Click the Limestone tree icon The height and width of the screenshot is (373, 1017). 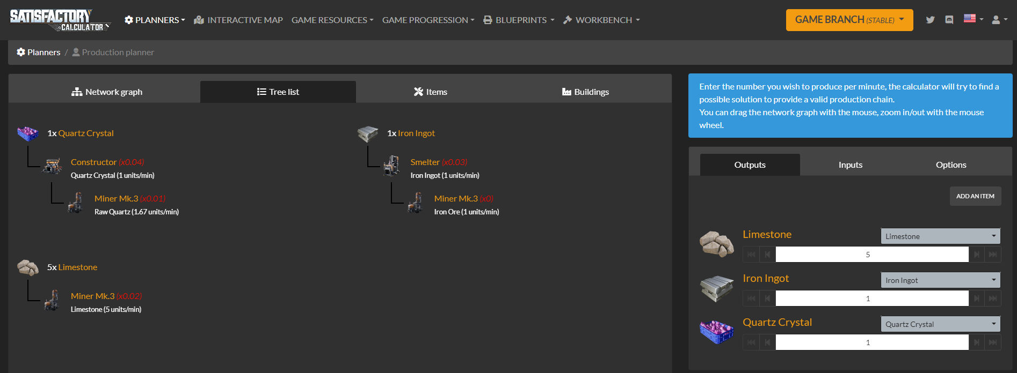coord(28,267)
